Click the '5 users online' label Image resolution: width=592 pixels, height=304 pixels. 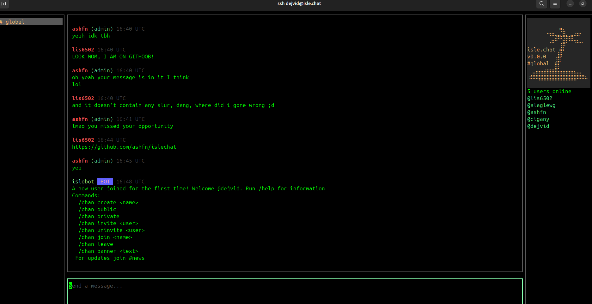[x=549, y=91]
